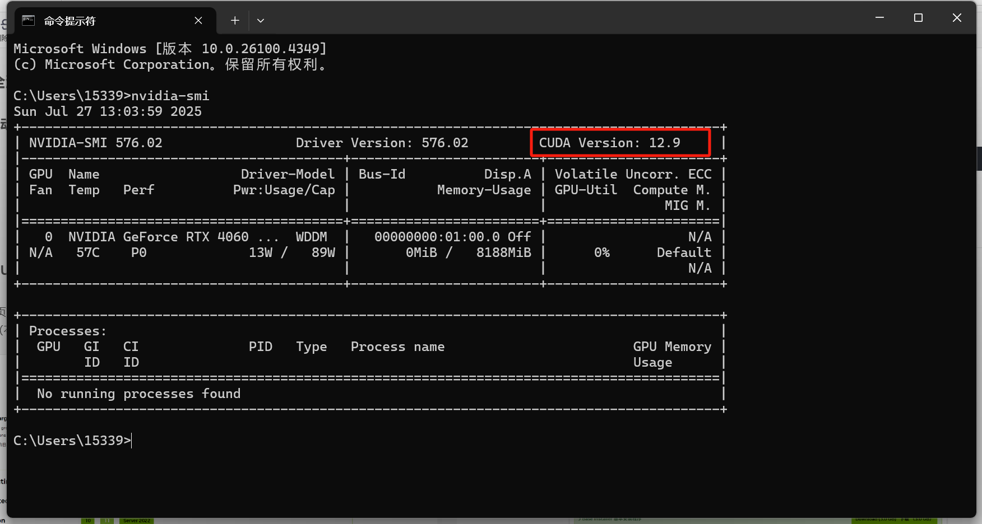Viewport: 982px width, 524px height.
Task: Click the "Memory-Usage" column header
Action: [x=484, y=190]
